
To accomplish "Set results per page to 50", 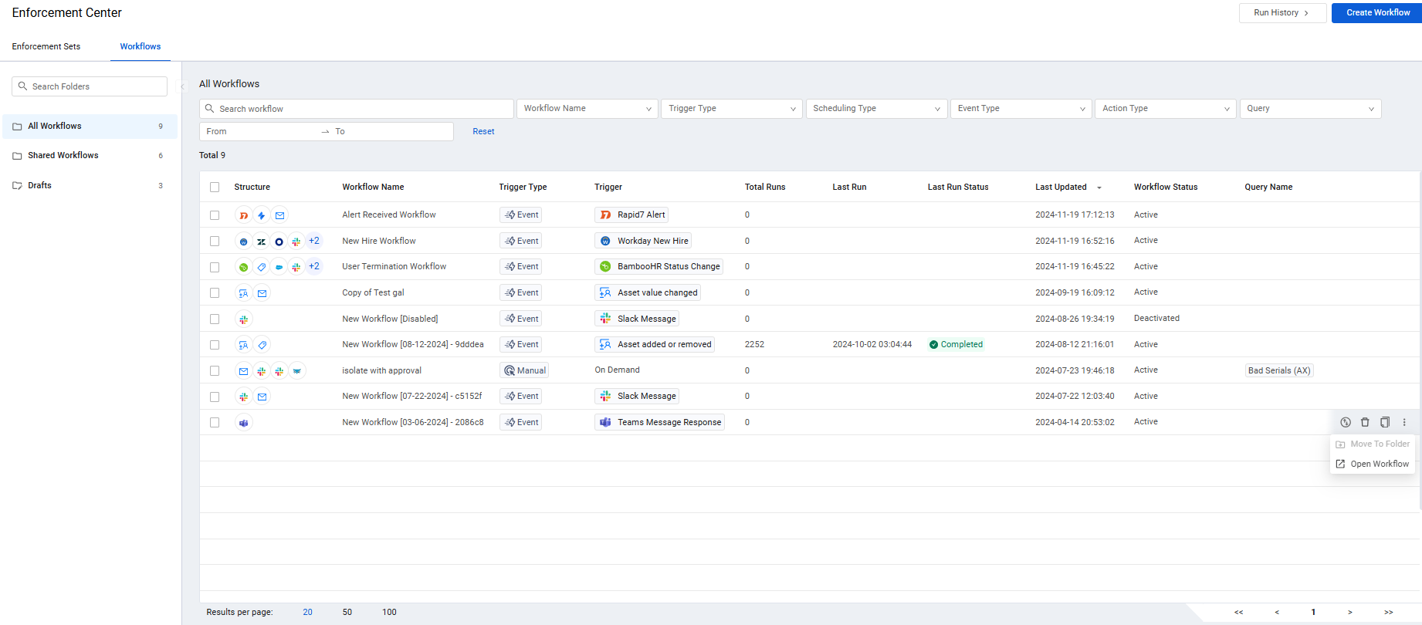I will point(347,612).
